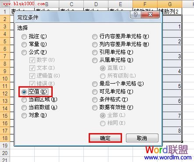194x162 pixels.
Task: Select the 批注(C) radio option
Action: click(x=34, y=36)
